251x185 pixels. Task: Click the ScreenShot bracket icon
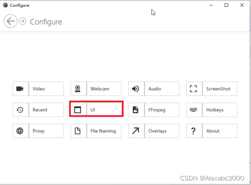coord(193,89)
